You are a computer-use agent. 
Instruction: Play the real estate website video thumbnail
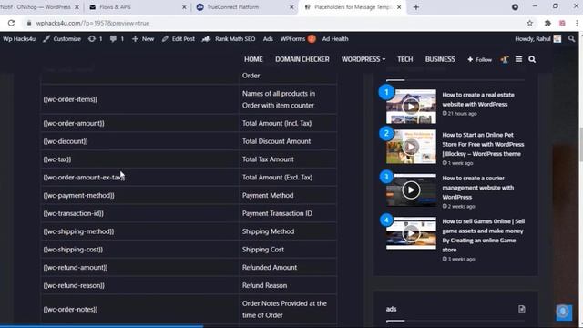pos(411,107)
